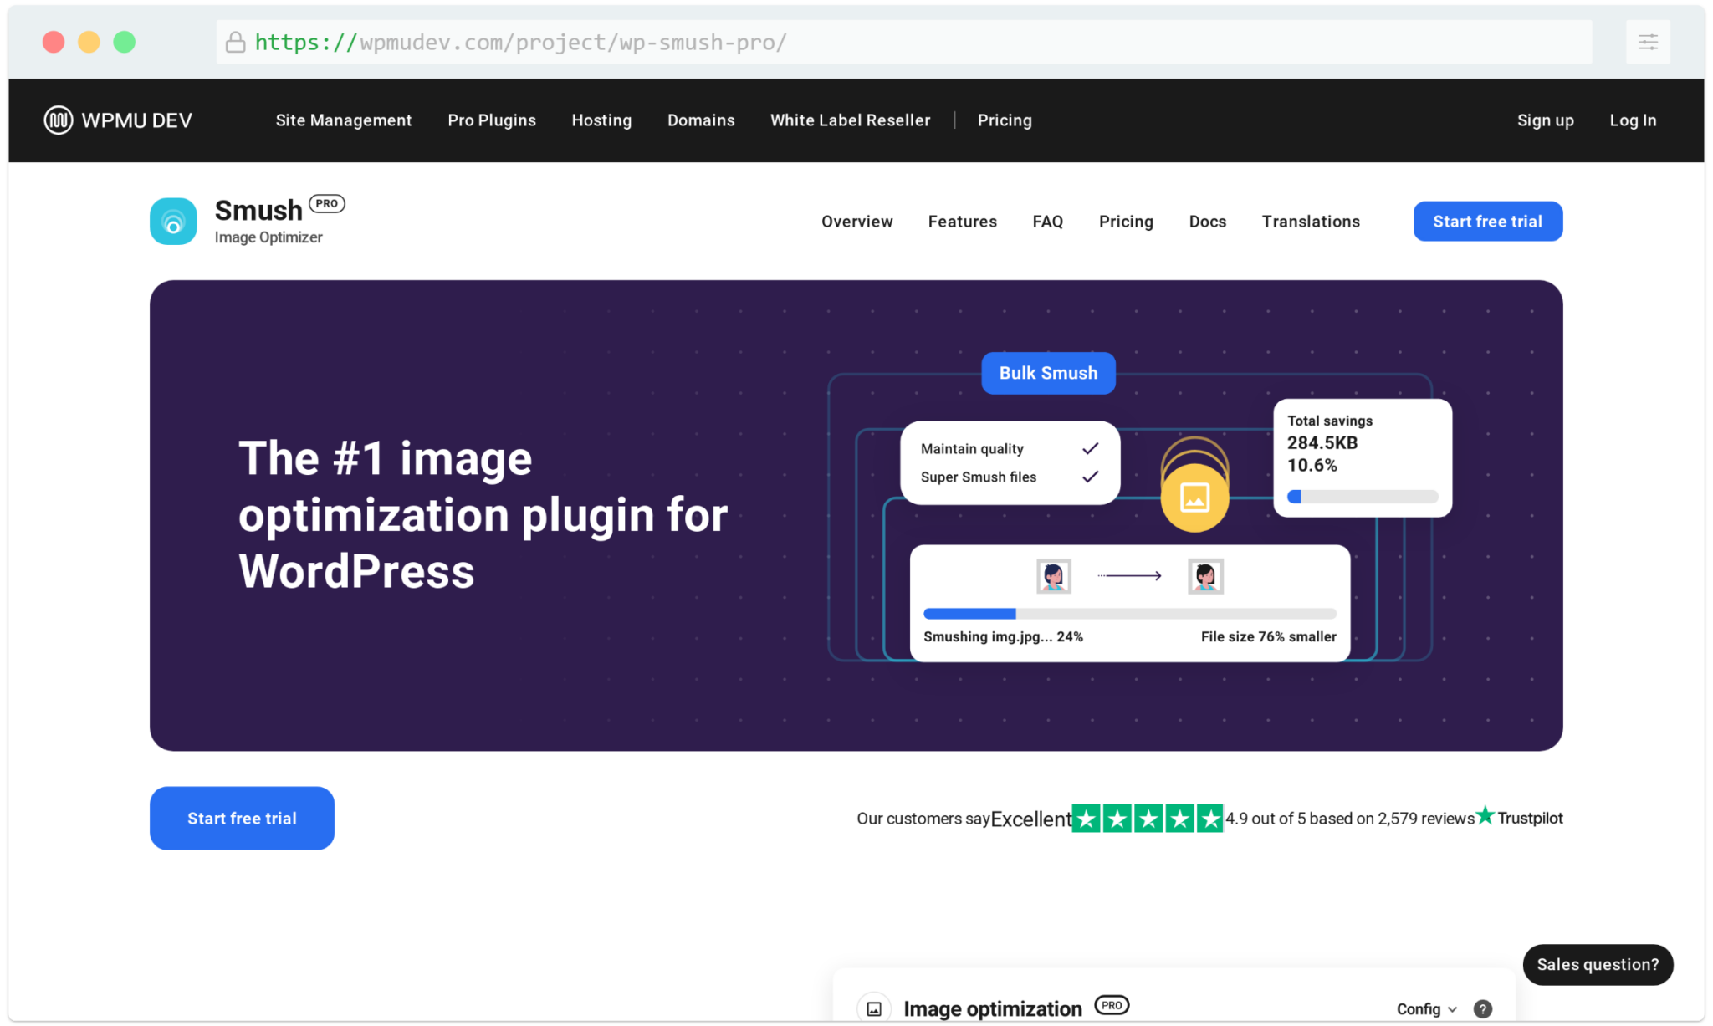Open the help question mark icon
The image size is (1713, 1026).
1482,1008
